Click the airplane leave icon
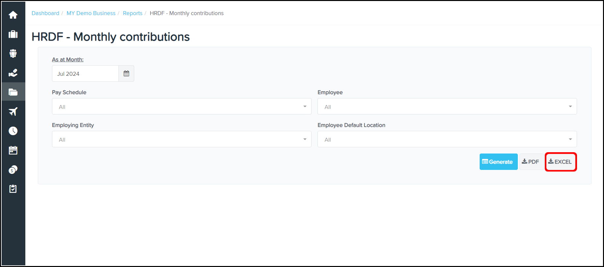This screenshot has width=604, height=267. click(13, 112)
